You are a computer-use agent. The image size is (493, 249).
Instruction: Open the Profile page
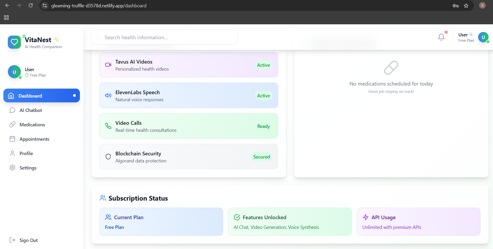pyautogui.click(x=42, y=154)
